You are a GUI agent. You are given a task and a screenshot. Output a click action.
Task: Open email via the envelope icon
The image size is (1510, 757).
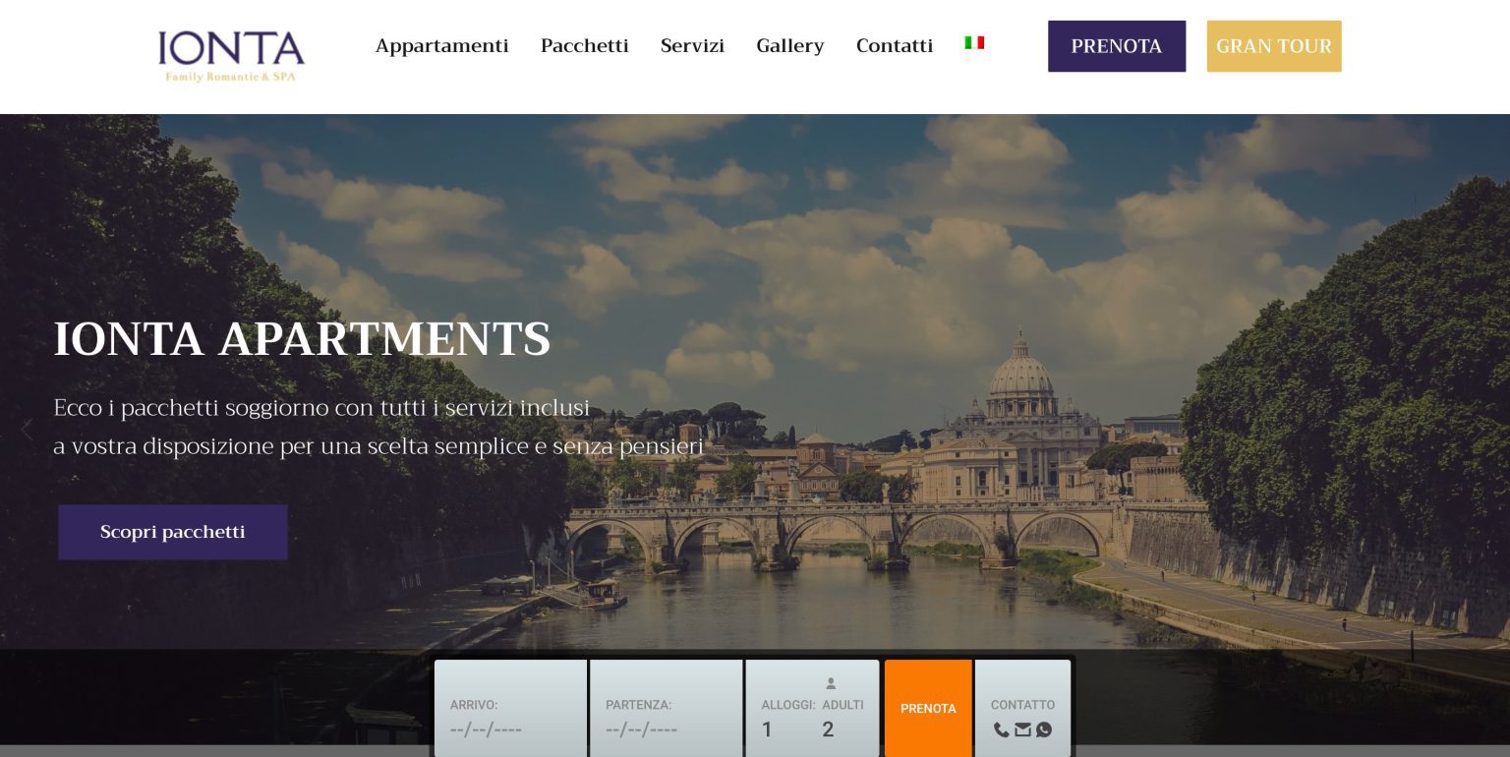tap(1022, 729)
